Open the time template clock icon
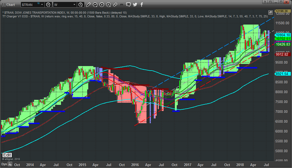The image size is (292, 168). (81, 5)
